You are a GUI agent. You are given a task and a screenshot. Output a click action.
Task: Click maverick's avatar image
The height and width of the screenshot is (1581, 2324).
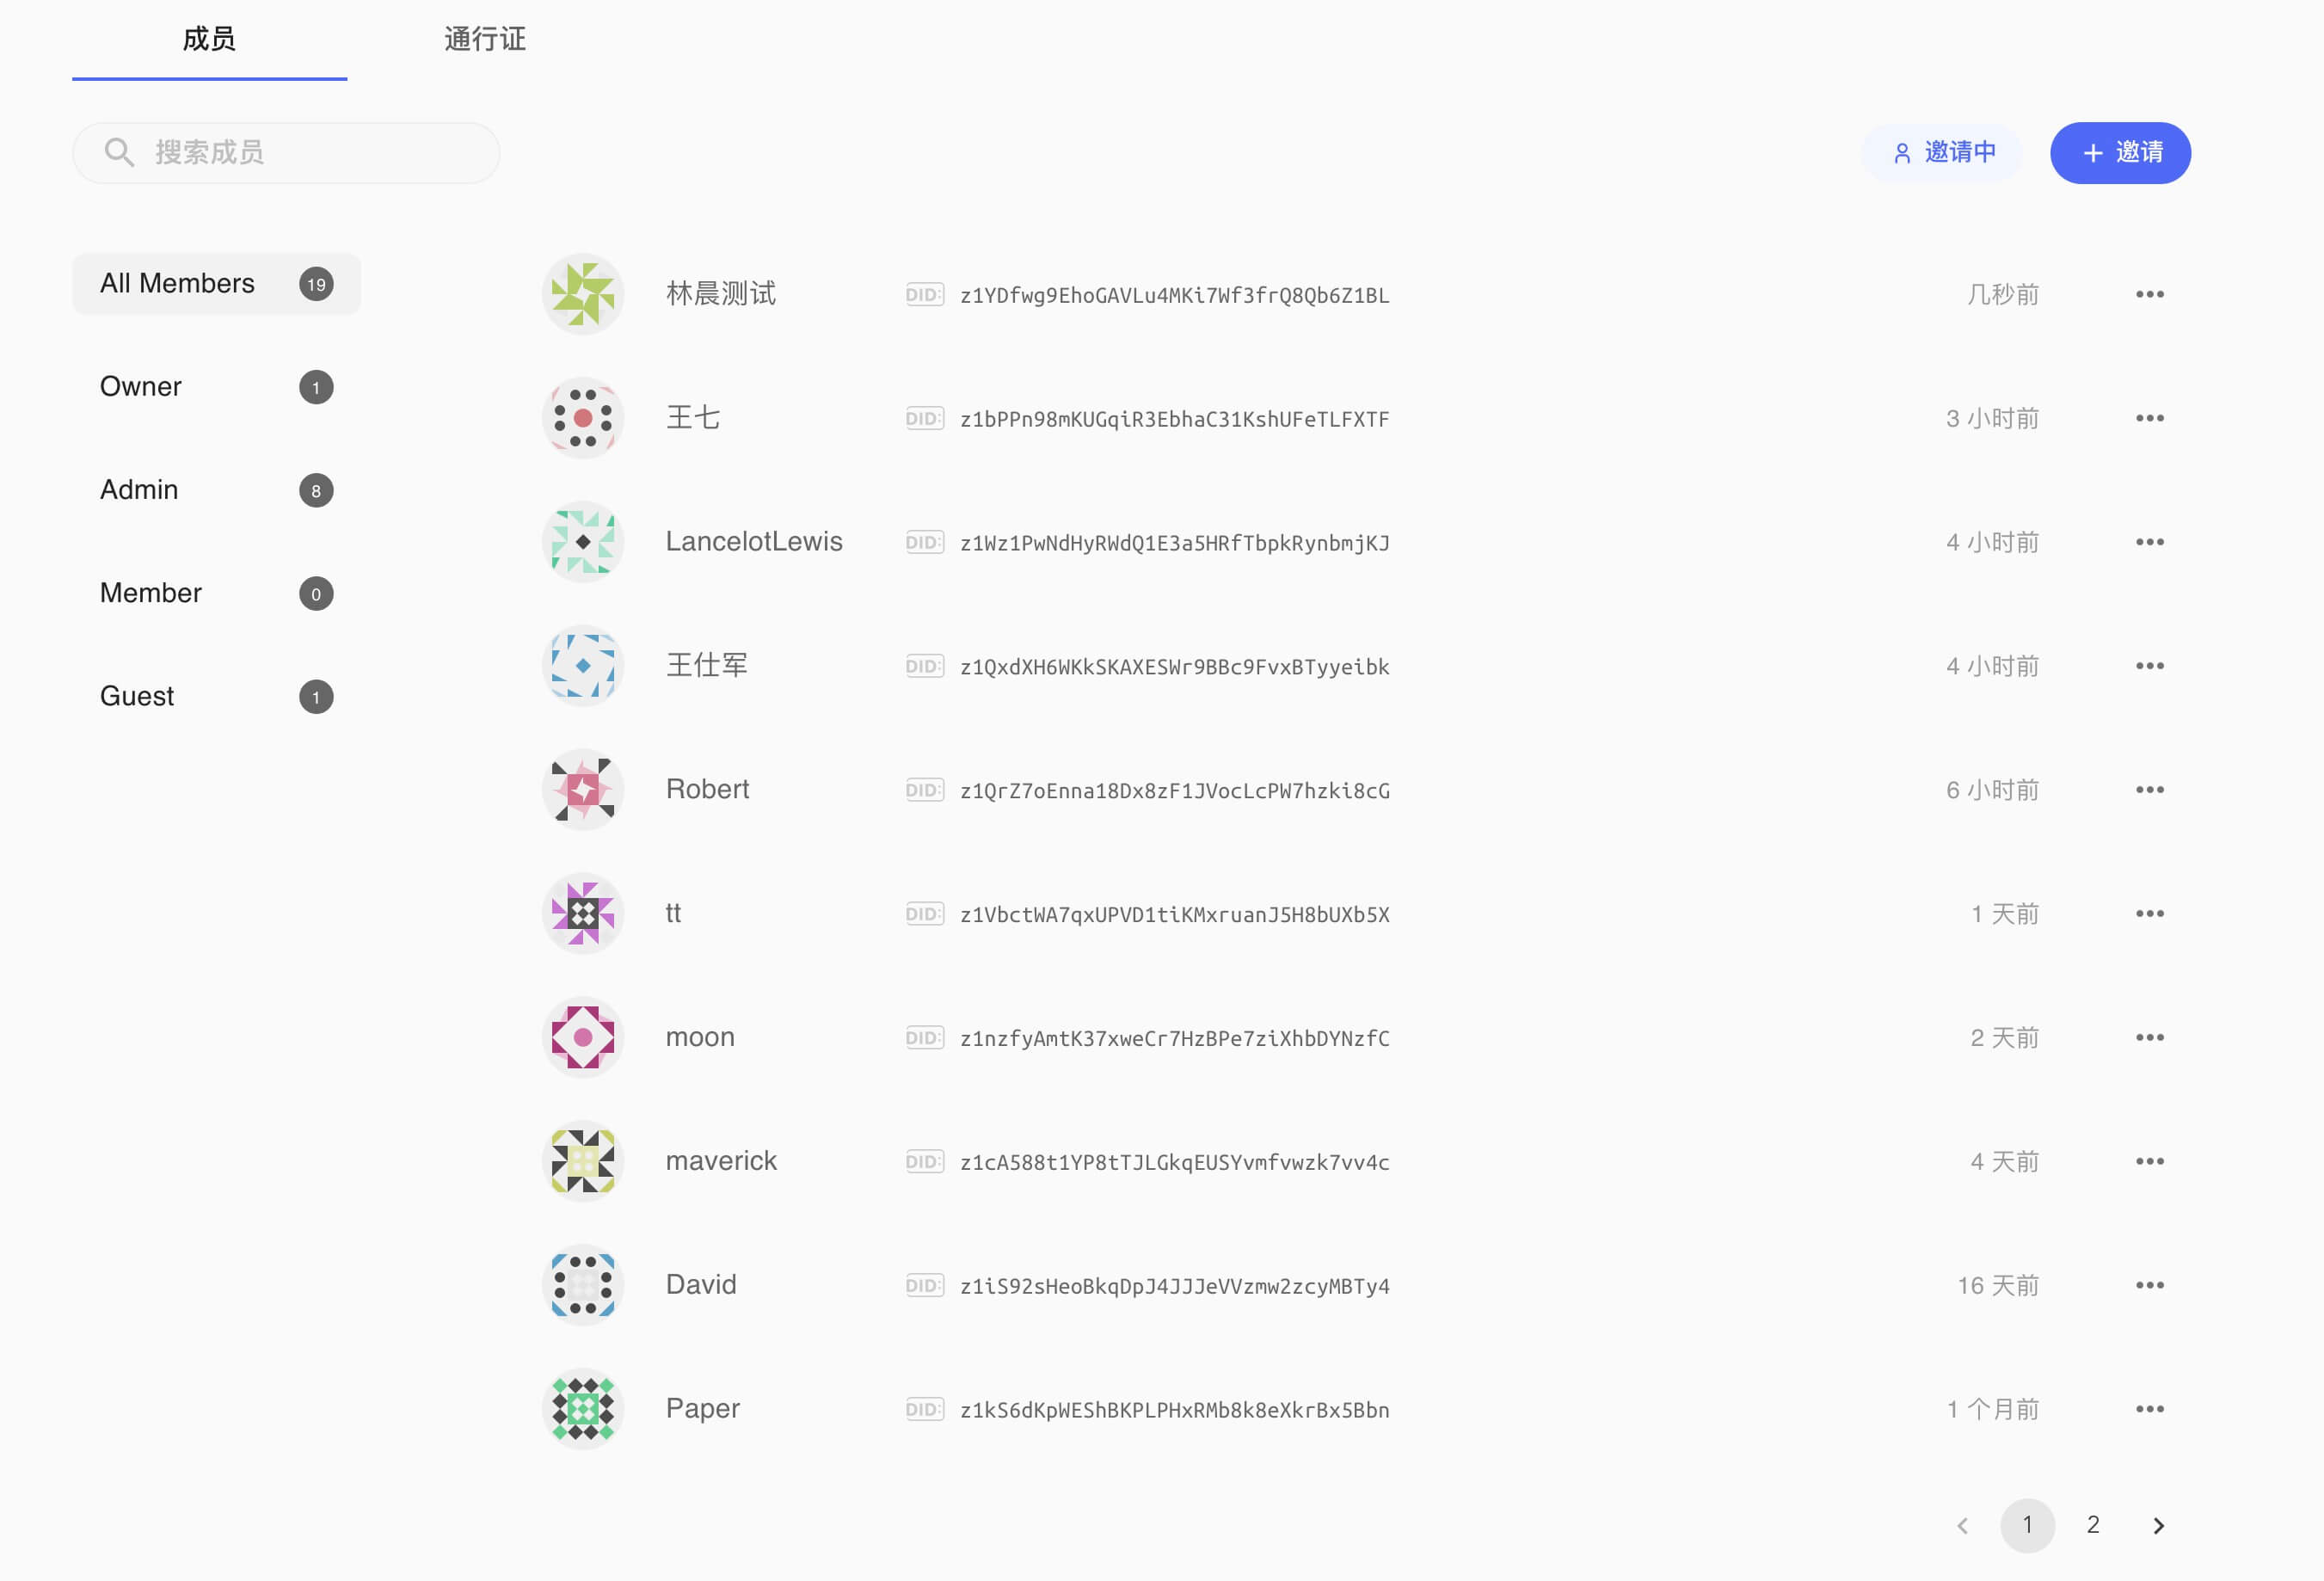coord(583,1161)
